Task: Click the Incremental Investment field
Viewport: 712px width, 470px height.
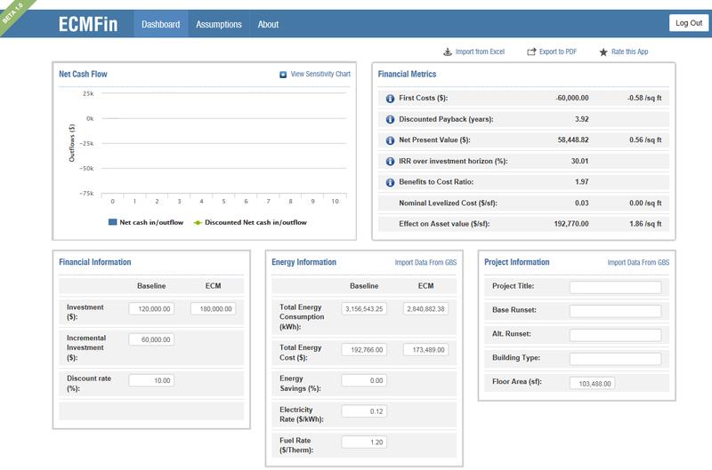Action: pyautogui.click(x=151, y=339)
